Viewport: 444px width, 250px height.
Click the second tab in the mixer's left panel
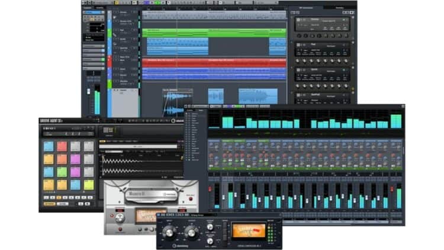pos(201,110)
